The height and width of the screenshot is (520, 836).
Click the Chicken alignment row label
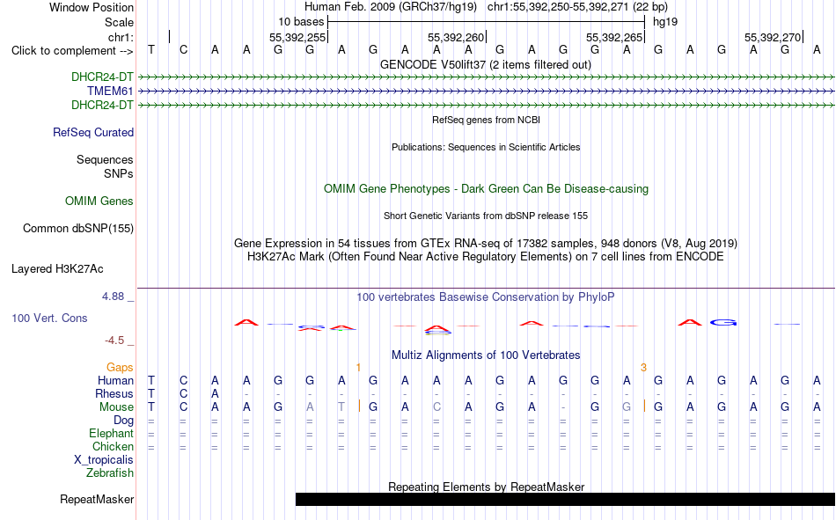(113, 446)
